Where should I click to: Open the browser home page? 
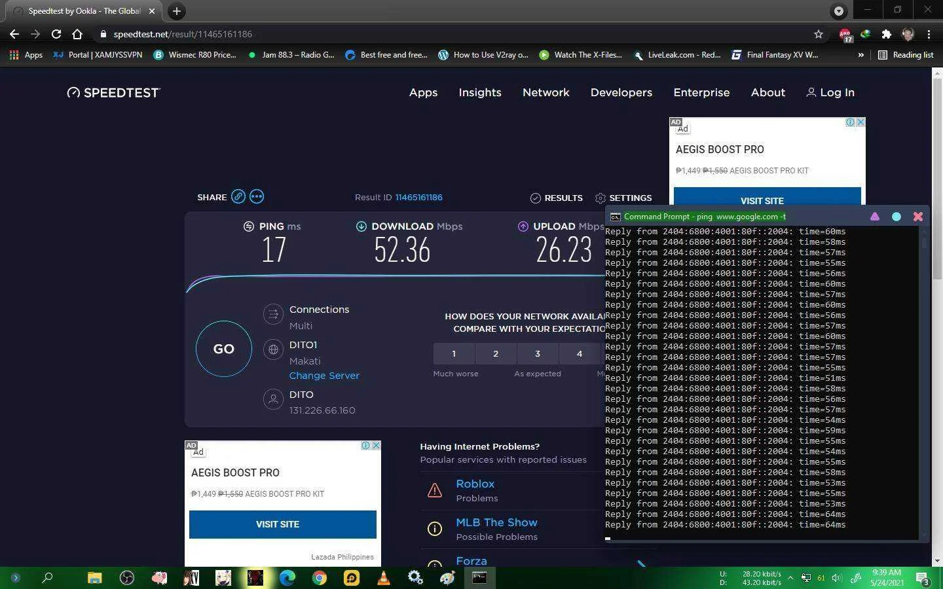(x=77, y=34)
